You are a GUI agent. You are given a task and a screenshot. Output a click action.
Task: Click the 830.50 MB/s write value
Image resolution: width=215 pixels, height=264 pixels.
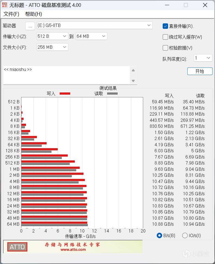point(162,126)
